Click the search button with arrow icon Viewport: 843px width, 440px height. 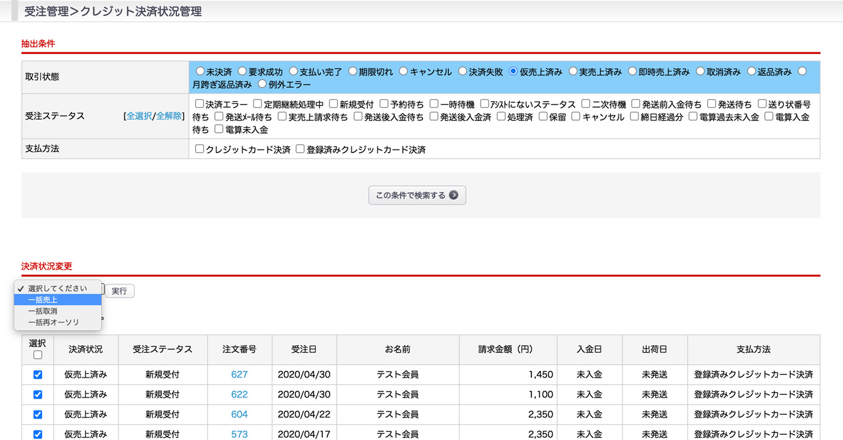point(417,195)
